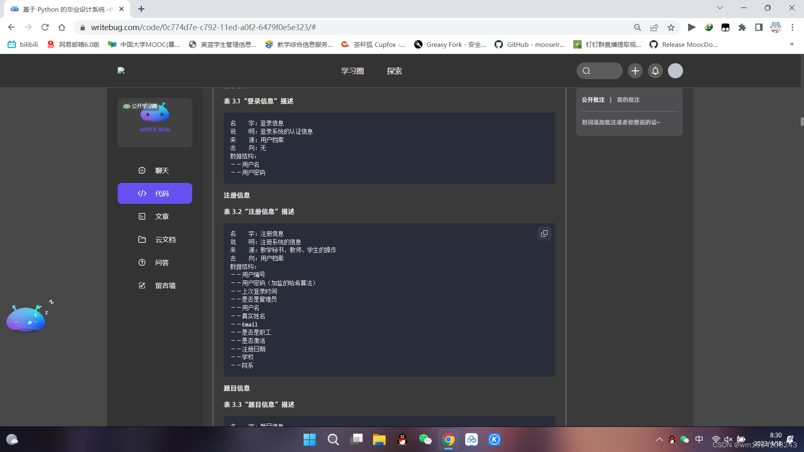Open the GitHub mooseIr bookmark
Viewport: 804px width, 452px height.
pos(530,44)
